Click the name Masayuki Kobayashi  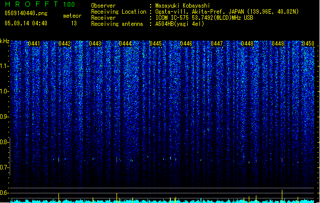(x=183, y=6)
